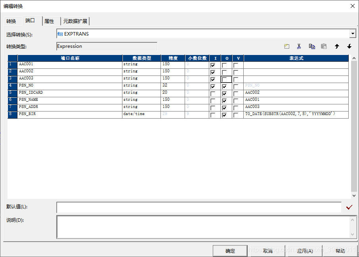Viewport: 359px width, 257px height.
Task: Select the PSN_NO port name cell
Action: 70,86
